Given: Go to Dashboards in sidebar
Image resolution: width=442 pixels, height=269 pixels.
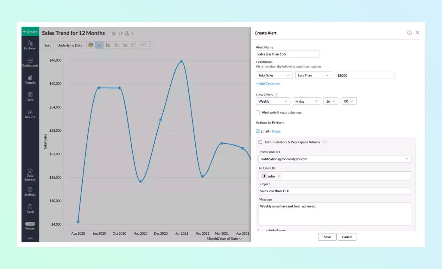Looking at the screenshot, I should coord(30,62).
